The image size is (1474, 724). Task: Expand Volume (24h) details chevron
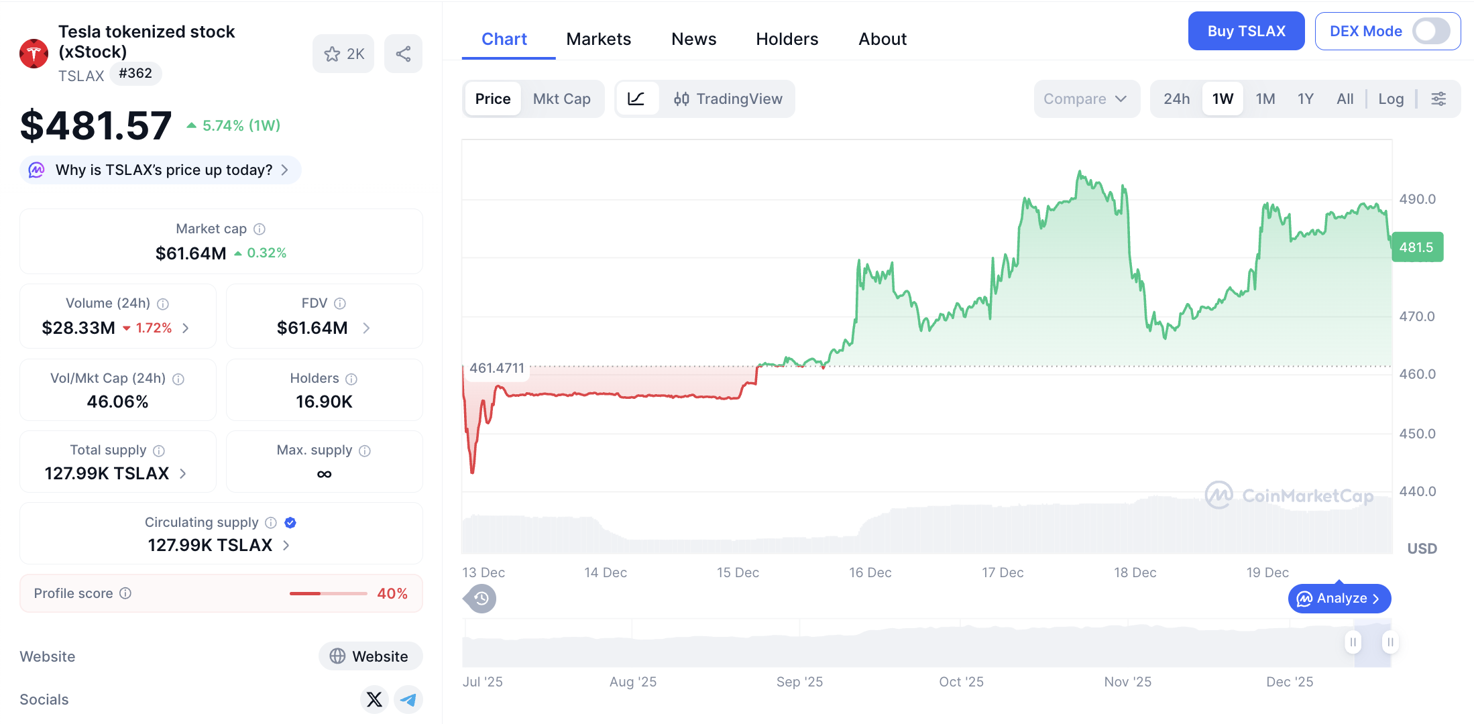click(186, 328)
